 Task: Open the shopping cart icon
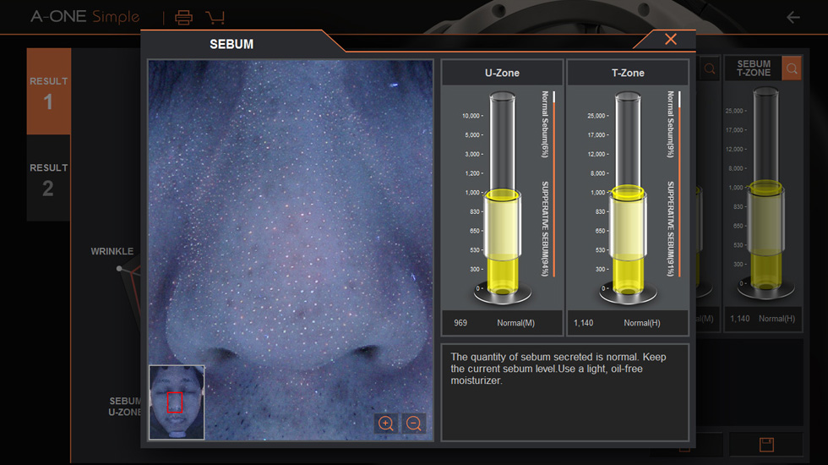pos(215,17)
